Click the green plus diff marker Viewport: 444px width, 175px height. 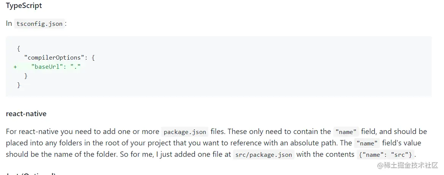click(15, 67)
